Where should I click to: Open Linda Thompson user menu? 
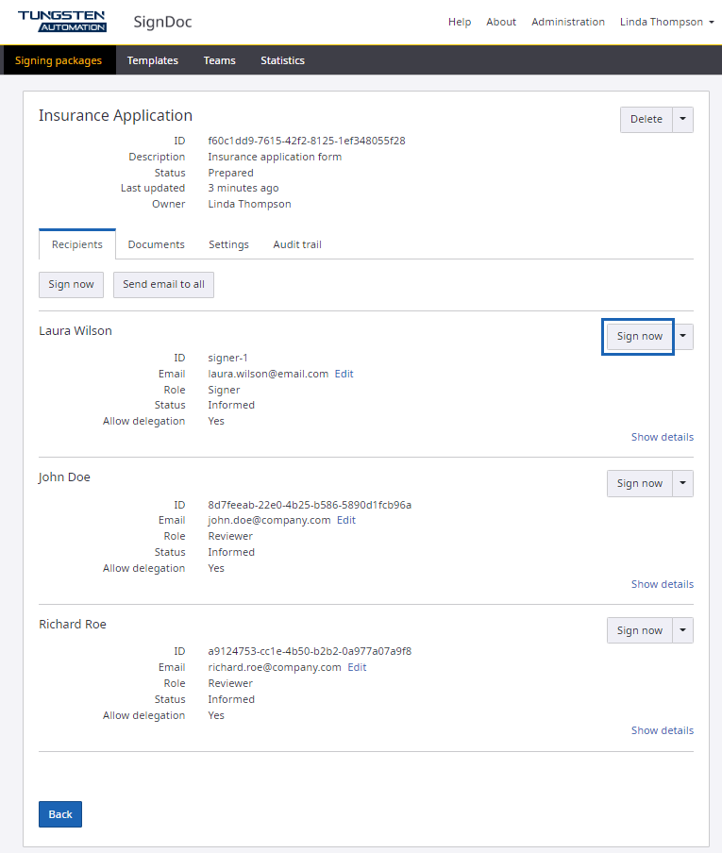666,22
